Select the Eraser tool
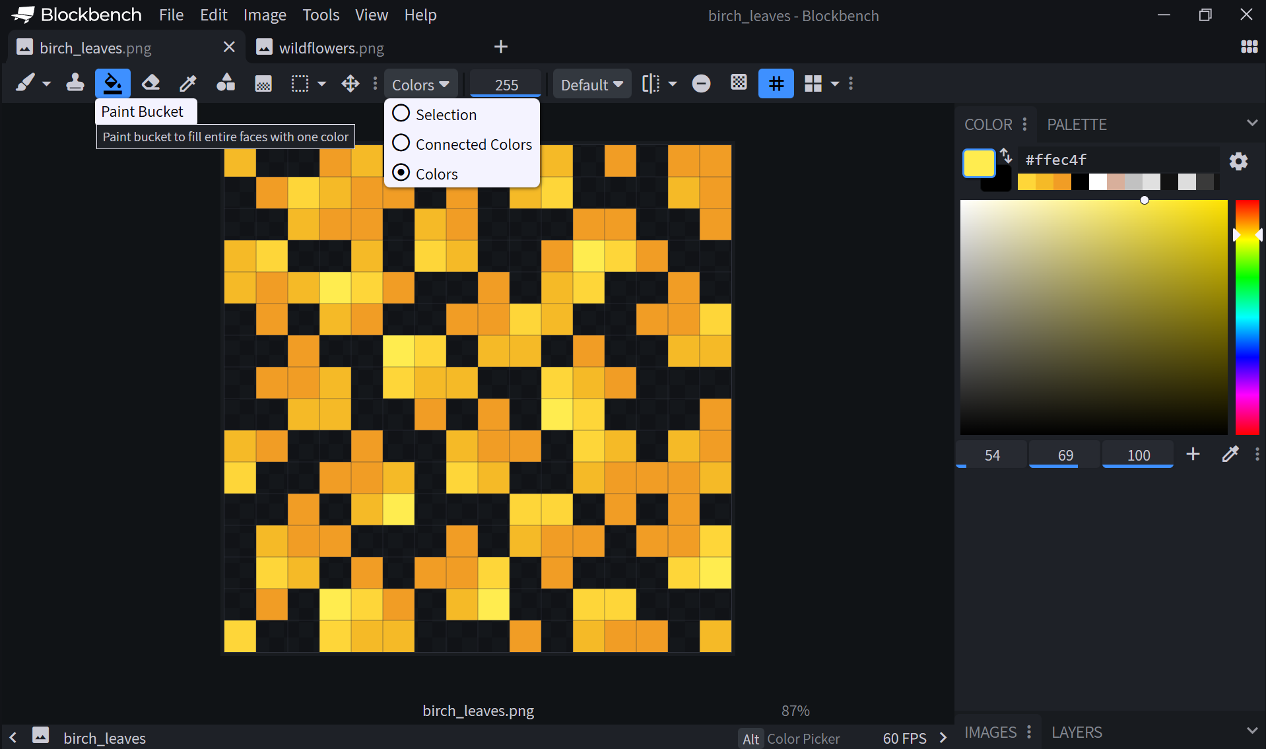Viewport: 1266px width, 749px height. coord(151,84)
